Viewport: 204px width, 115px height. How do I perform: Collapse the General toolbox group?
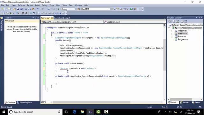click(6, 21)
